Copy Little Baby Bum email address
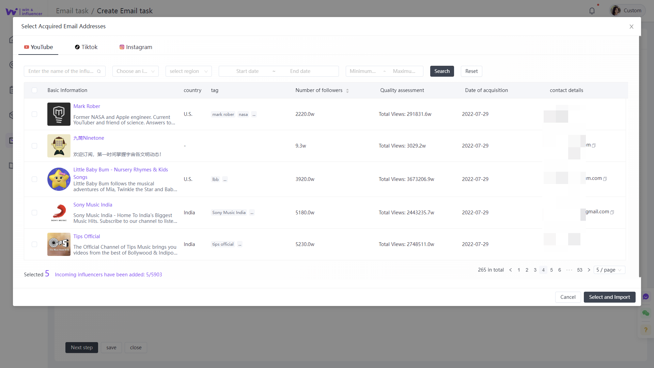Screen dimensions: 654x368 pos(605,179)
